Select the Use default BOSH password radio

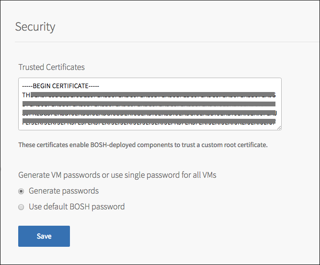click(x=21, y=207)
